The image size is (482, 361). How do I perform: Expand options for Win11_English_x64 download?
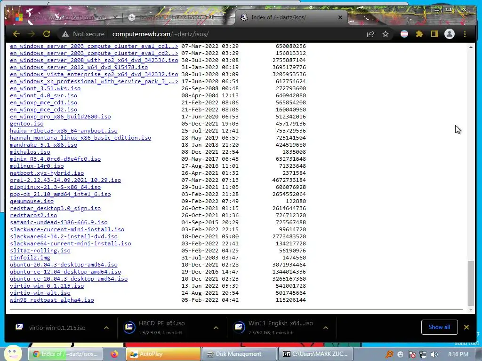click(326, 328)
